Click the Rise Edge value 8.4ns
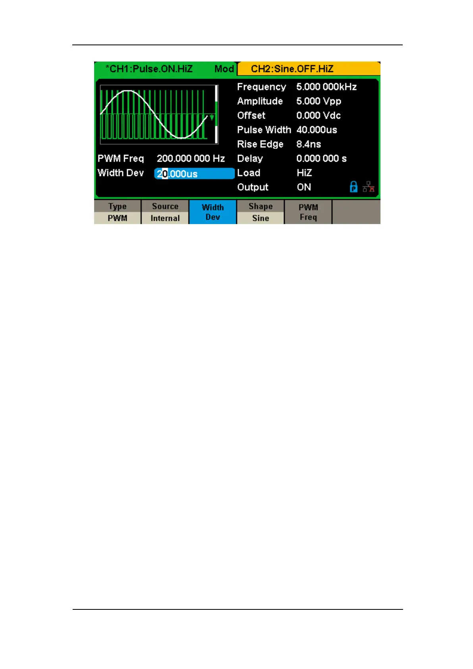The image size is (473, 669). (x=309, y=144)
